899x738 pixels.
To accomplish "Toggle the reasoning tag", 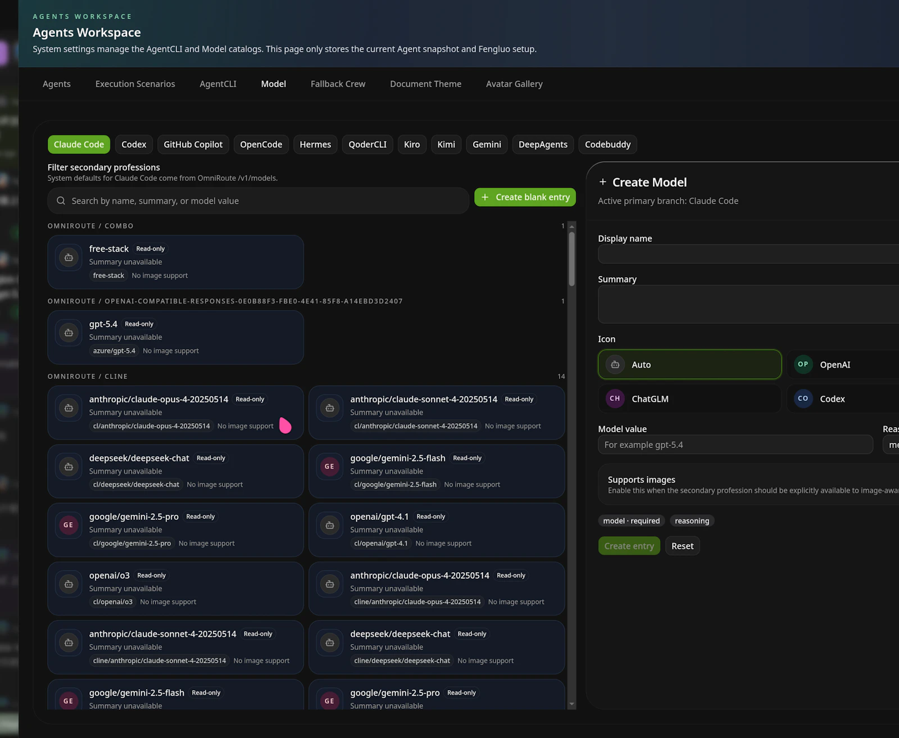I will pyautogui.click(x=692, y=520).
